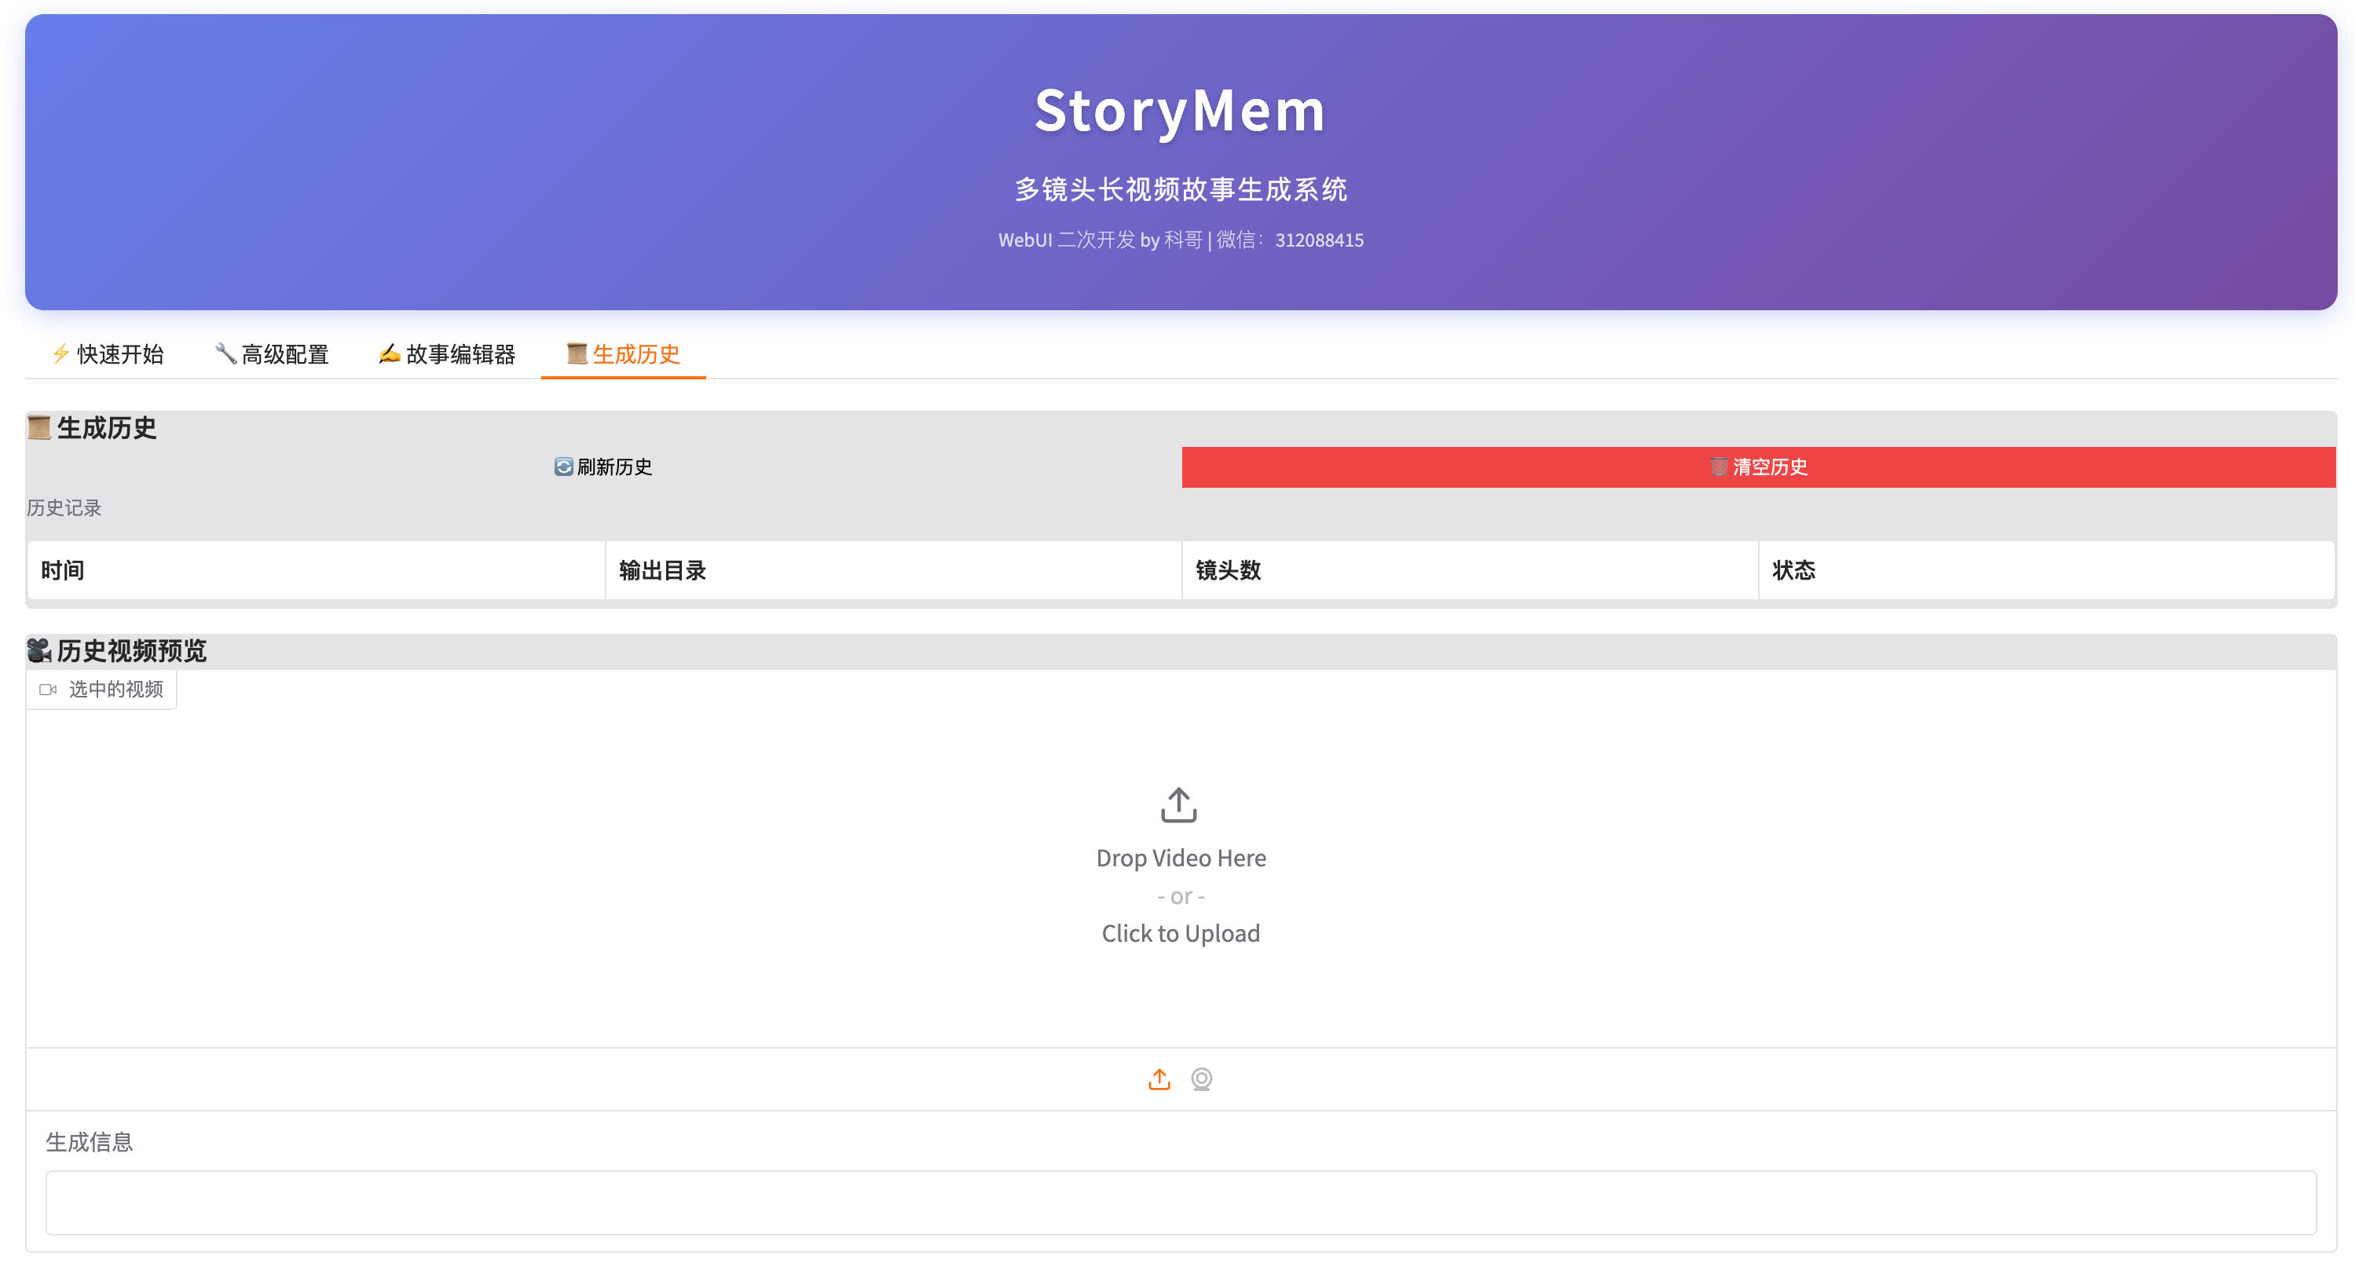The image size is (2355, 1274).
Task: Click the 状态 column header
Action: (x=1793, y=570)
